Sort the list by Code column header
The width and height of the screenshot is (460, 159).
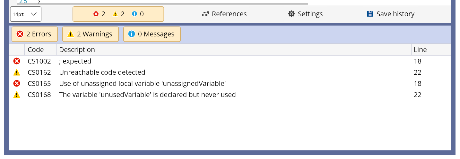(x=36, y=50)
